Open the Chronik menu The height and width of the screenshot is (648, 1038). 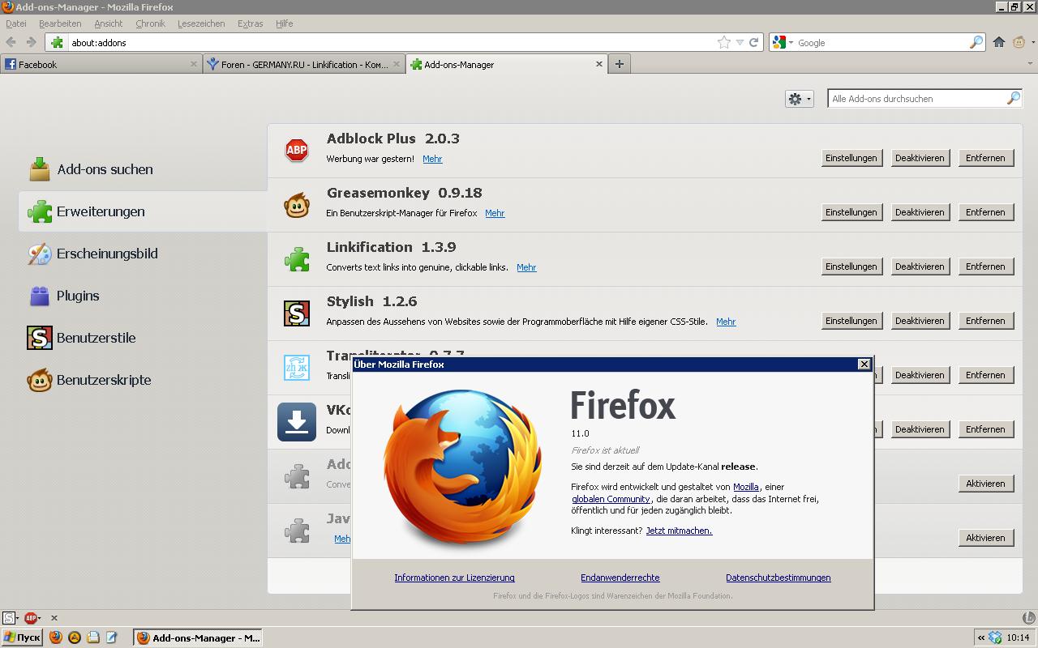point(150,23)
